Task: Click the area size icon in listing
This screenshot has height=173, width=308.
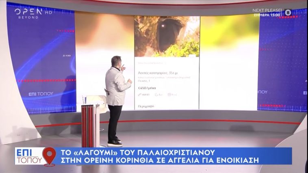Action: click(x=140, y=95)
